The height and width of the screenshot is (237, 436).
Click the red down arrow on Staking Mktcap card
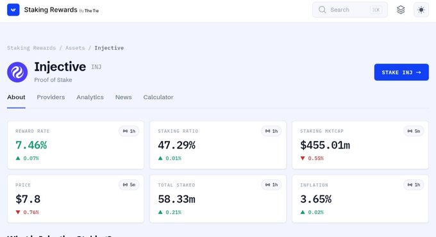pyautogui.click(x=303, y=158)
